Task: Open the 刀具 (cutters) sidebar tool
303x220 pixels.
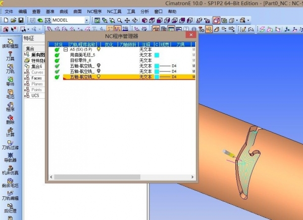Action: pyautogui.click(x=10, y=56)
